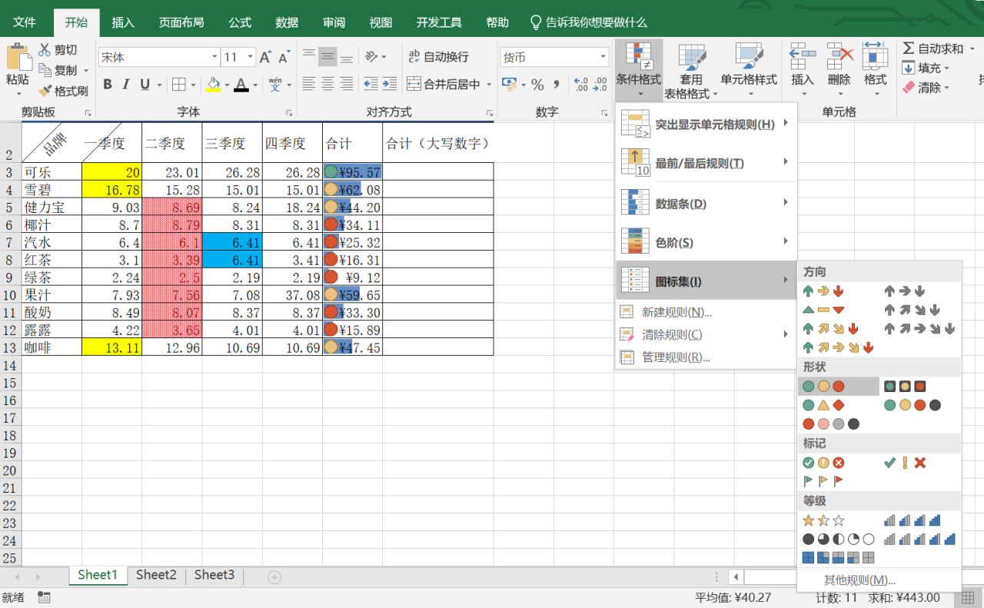
Task: Center cell text horizontally
Action: pyautogui.click(x=328, y=84)
